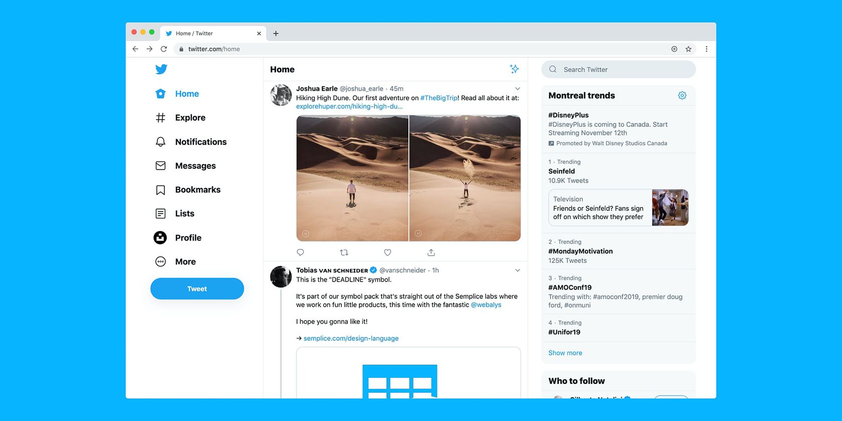Open dropdown on Tobias van Schneider's tweet
This screenshot has height=421, width=842.
518,270
